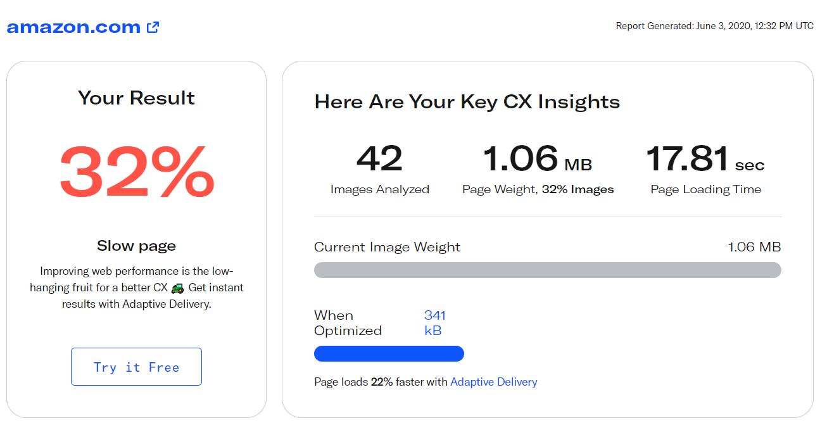The width and height of the screenshot is (827, 430).
Task: Click the Current Image Weight row to toggle it
Action: coord(387,247)
